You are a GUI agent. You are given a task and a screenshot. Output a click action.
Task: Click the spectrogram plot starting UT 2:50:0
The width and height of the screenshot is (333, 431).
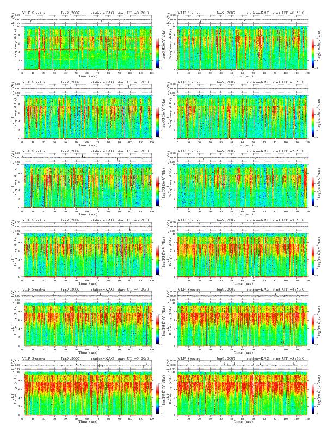click(x=242, y=186)
